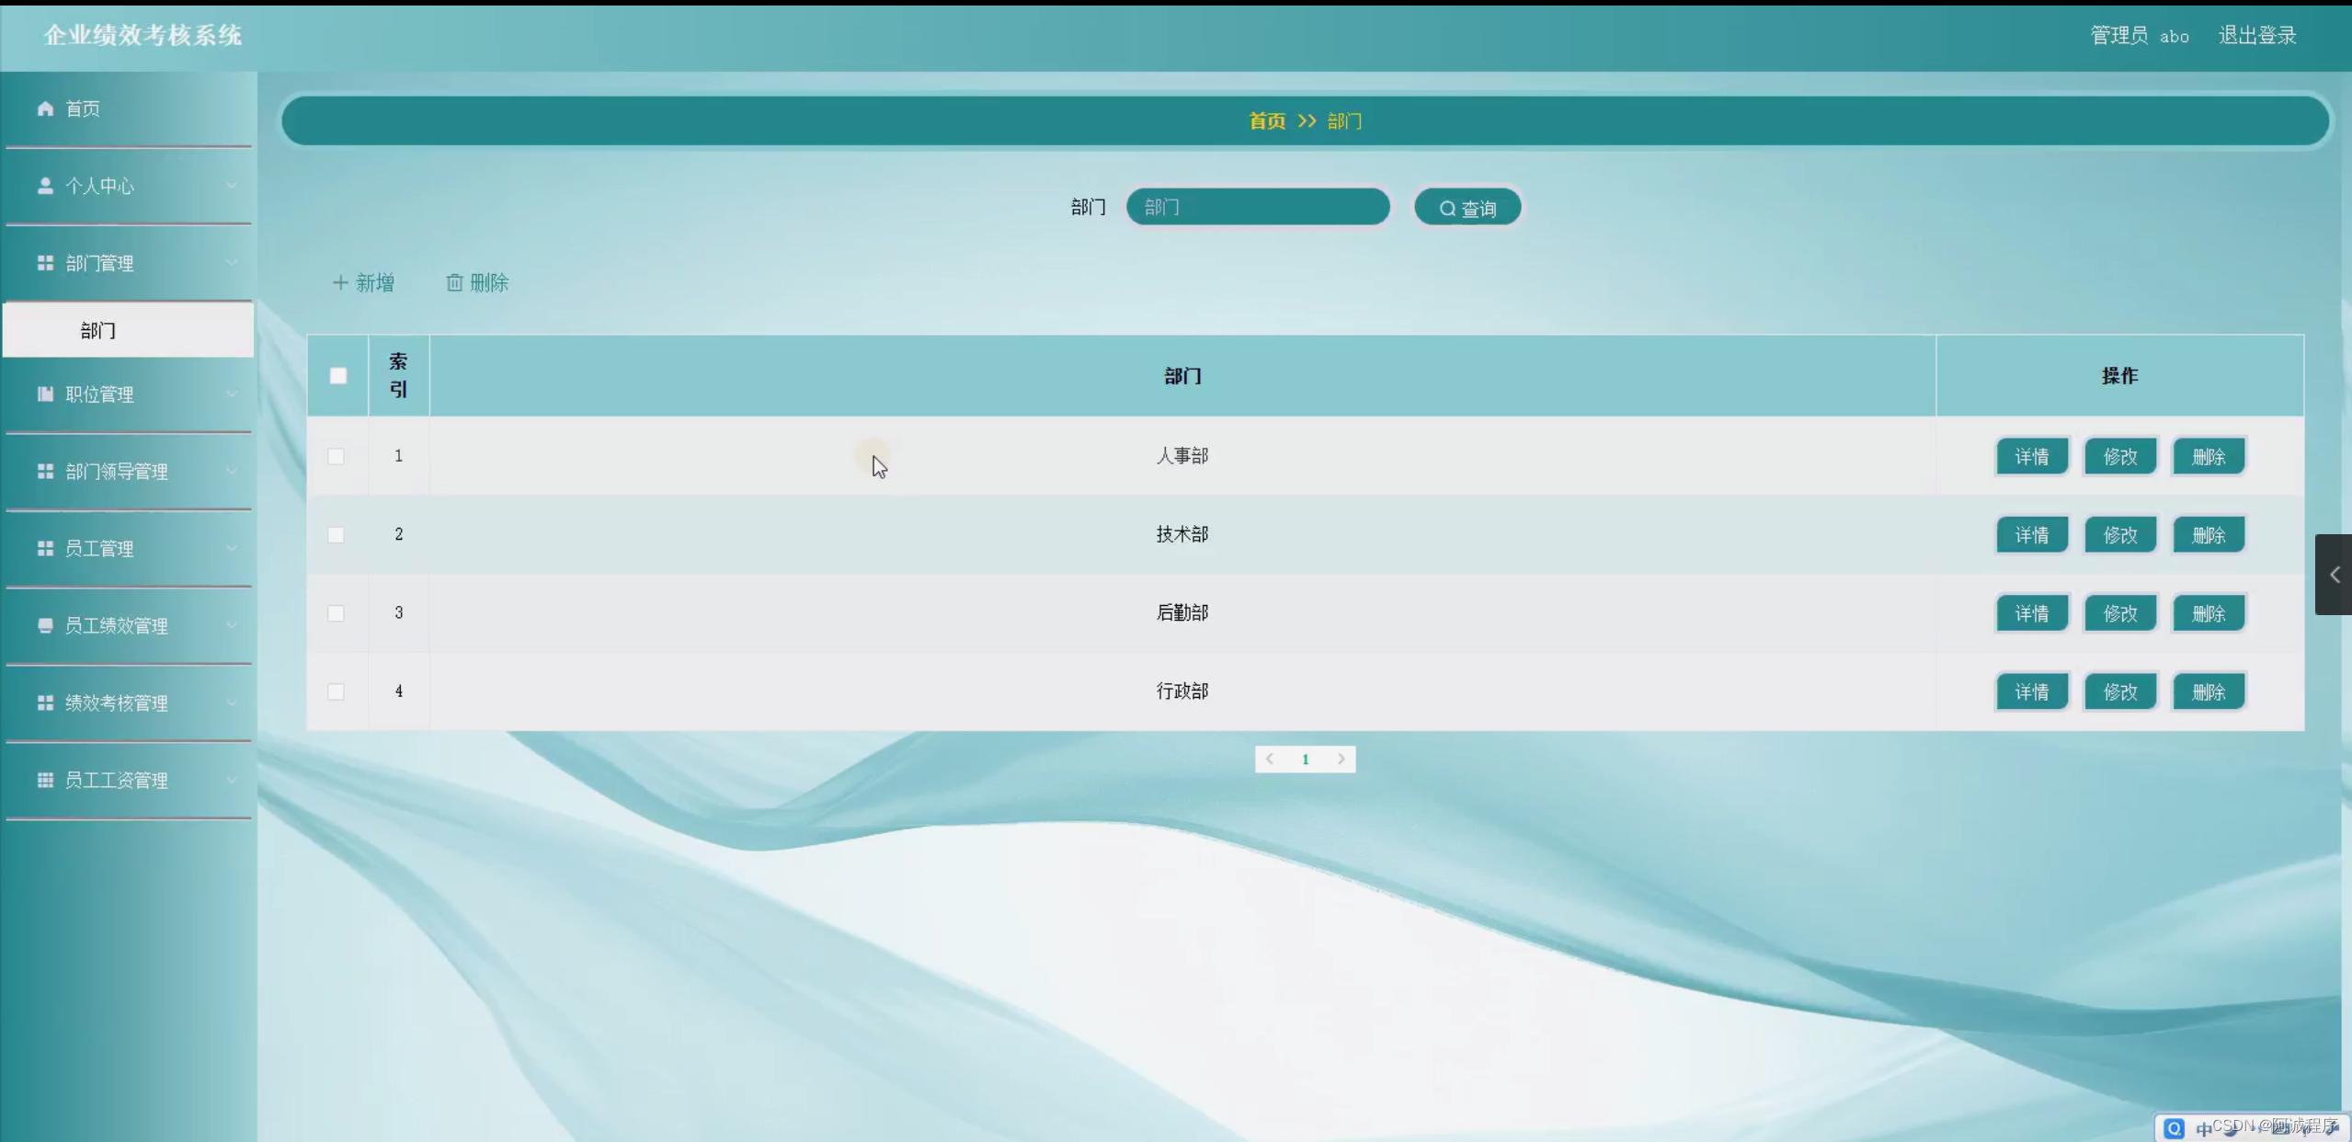Image resolution: width=2352 pixels, height=1142 pixels.
Task: Expand the 绩效考核管理 chevron
Action: 232,702
